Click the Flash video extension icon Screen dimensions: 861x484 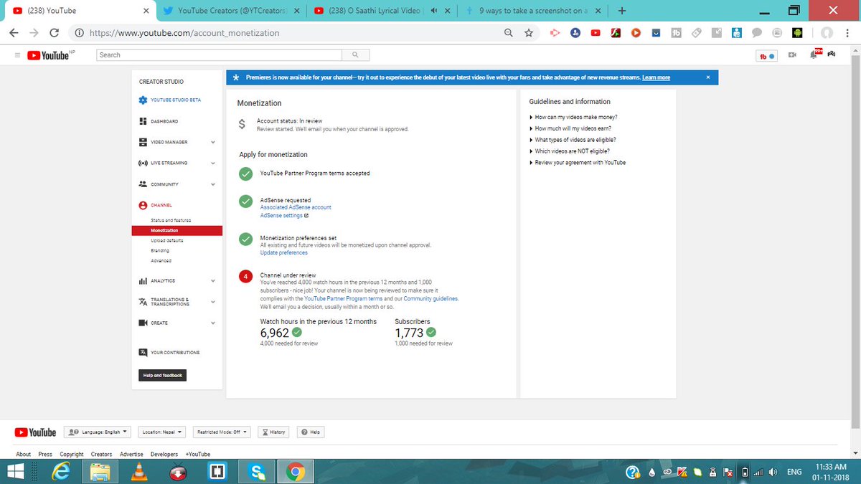(x=616, y=33)
